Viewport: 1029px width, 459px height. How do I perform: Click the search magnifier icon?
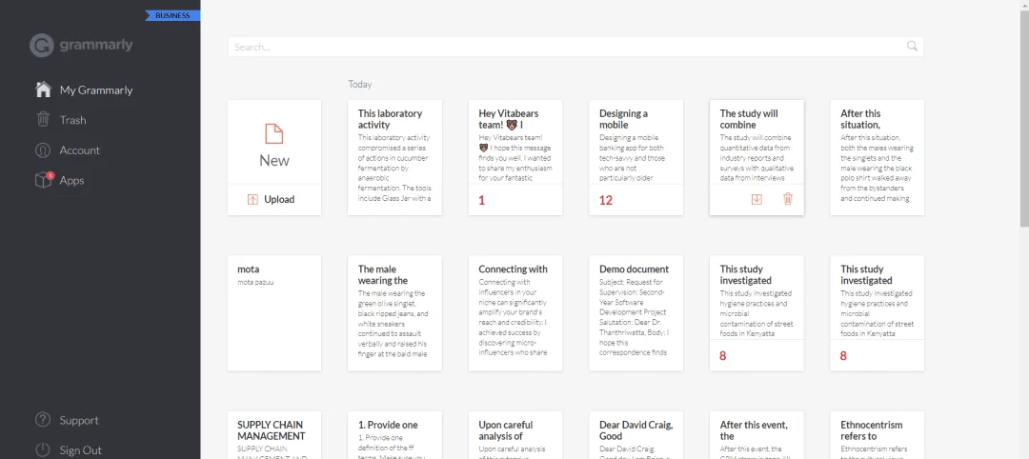(x=912, y=46)
